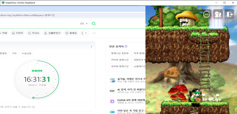Expand the keyboard input dropdown arrow
The image size is (237, 114).
click(87, 24)
